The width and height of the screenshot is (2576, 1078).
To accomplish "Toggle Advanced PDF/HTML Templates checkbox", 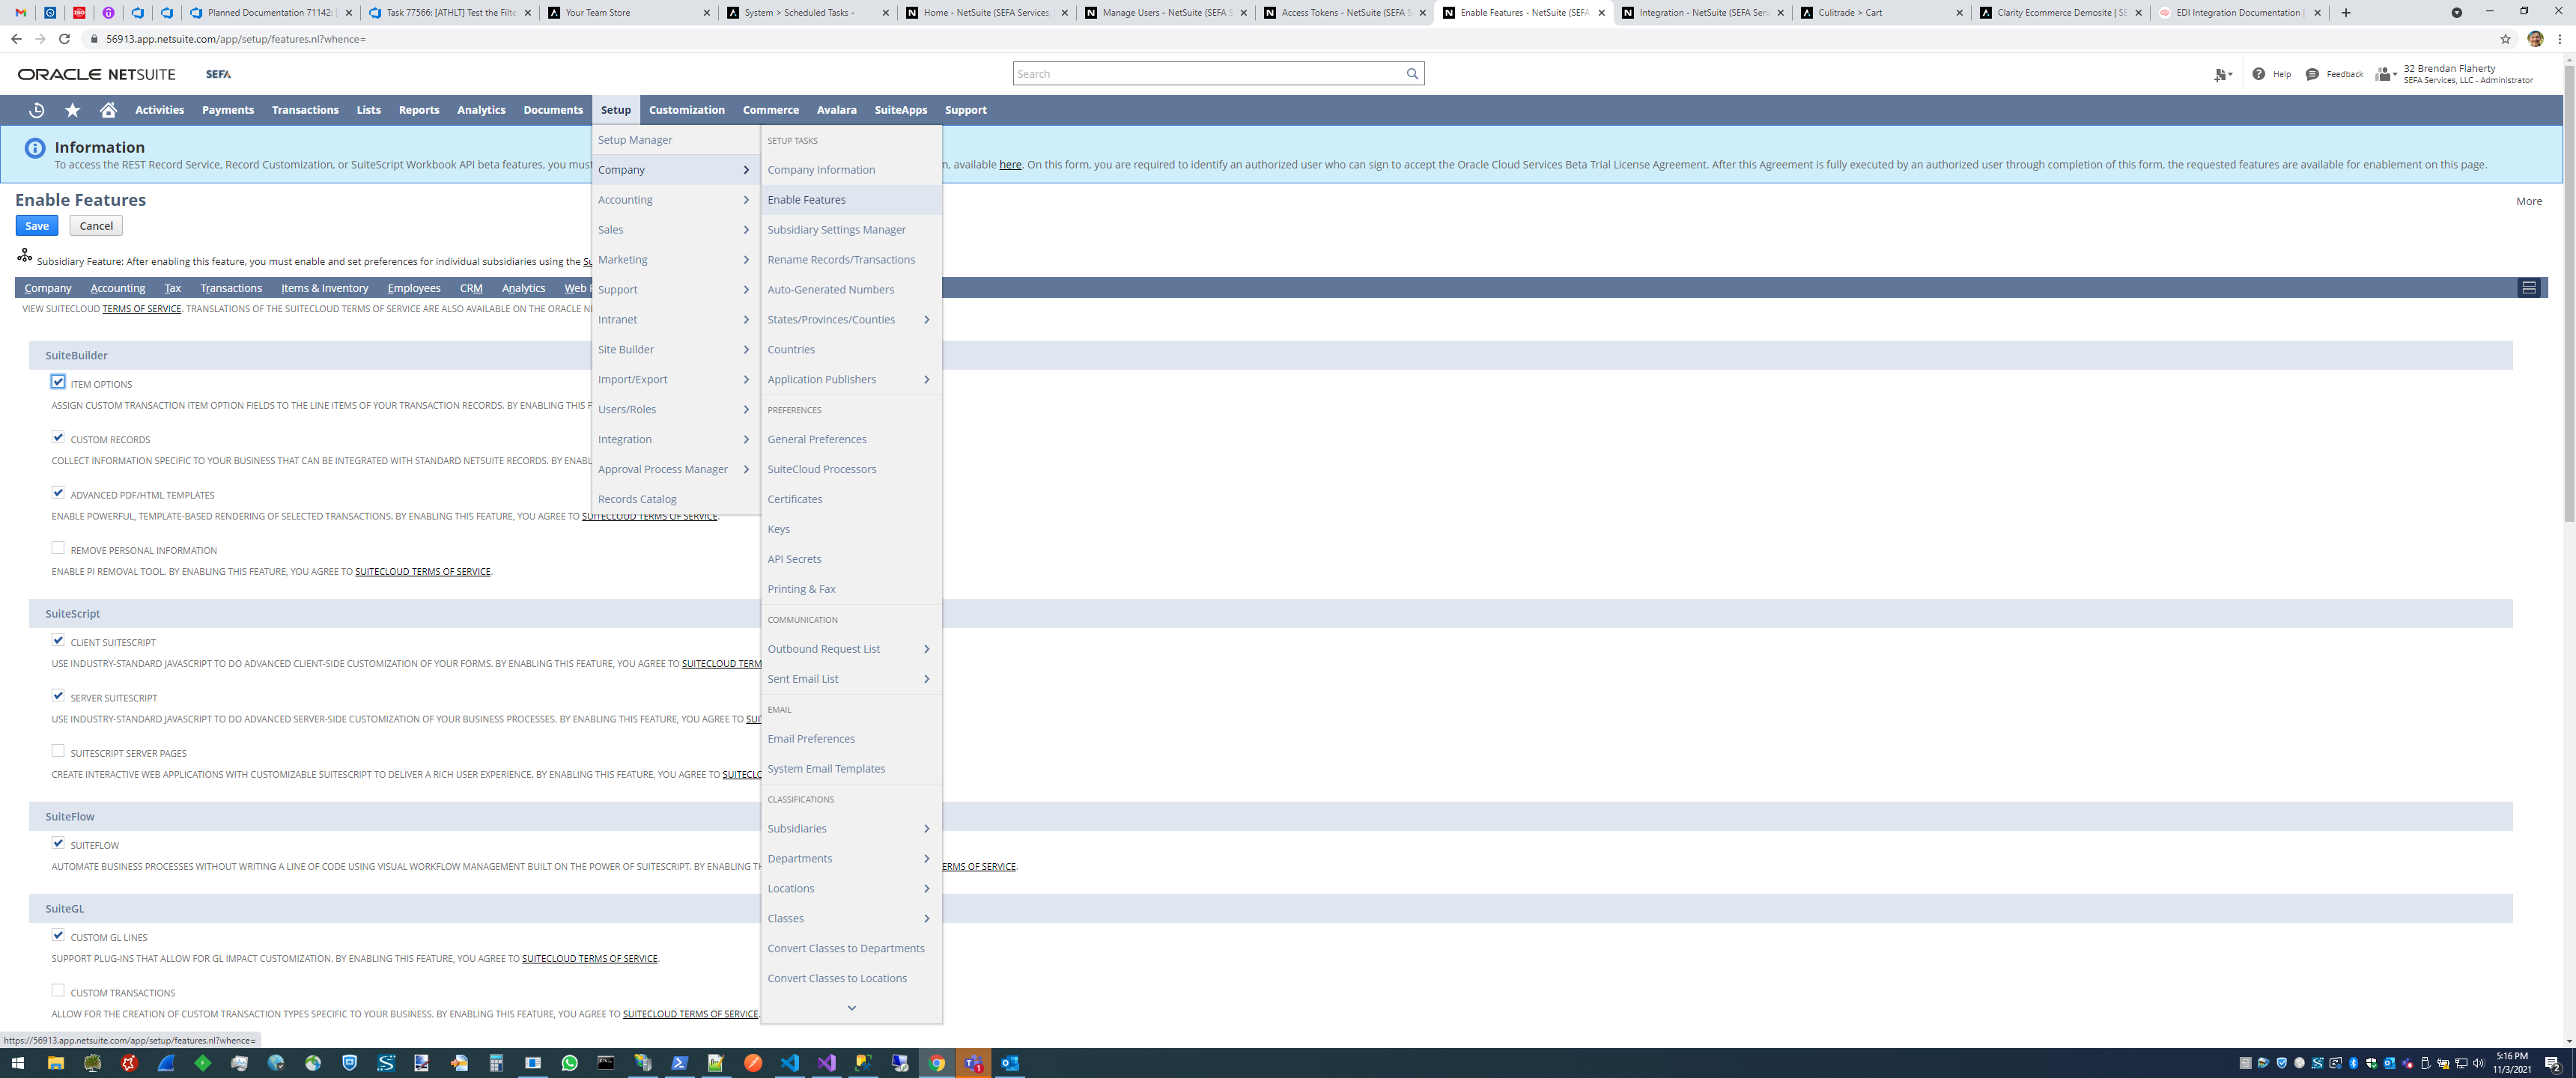I will click(x=58, y=493).
